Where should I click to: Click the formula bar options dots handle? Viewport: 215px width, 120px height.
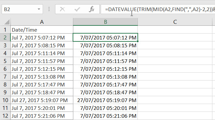point(49,9)
